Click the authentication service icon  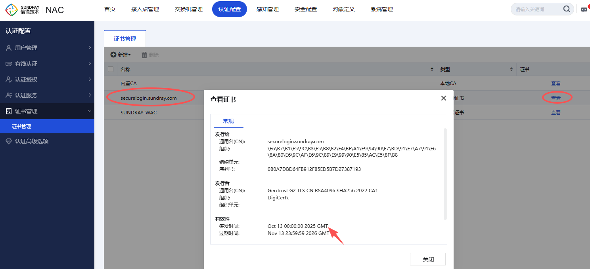pos(9,95)
